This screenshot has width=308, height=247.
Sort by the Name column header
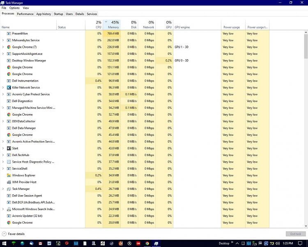click(28, 25)
